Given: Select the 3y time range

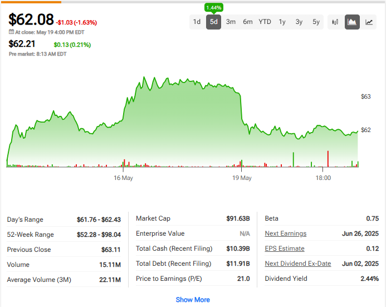Looking at the screenshot, I should 299,22.
